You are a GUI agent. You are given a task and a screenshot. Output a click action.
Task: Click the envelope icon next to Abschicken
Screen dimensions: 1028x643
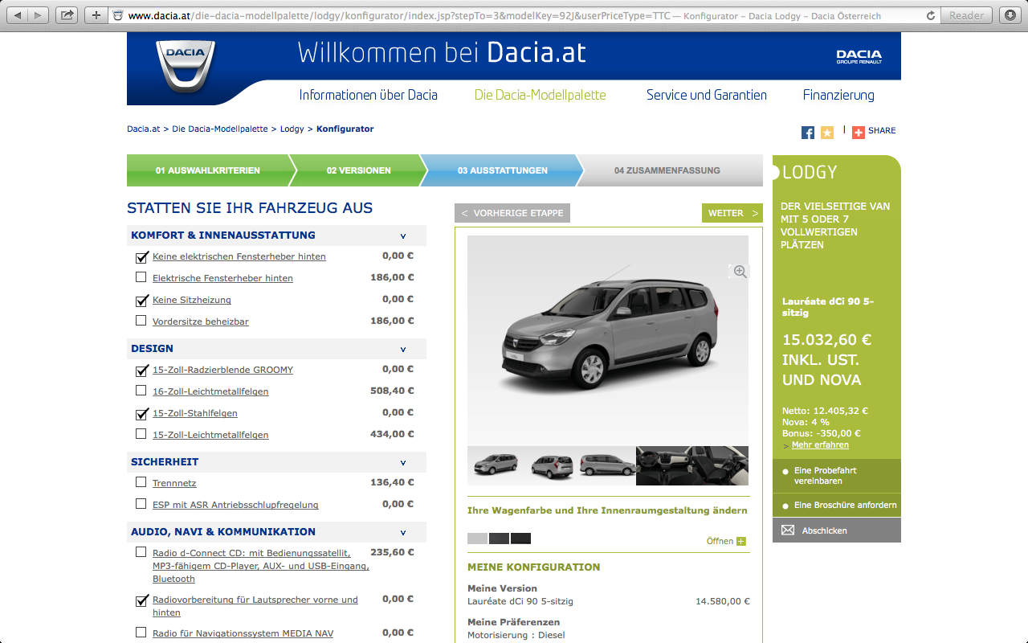point(788,530)
